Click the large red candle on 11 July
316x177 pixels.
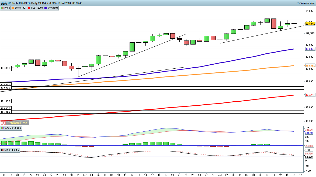coord(274,23)
